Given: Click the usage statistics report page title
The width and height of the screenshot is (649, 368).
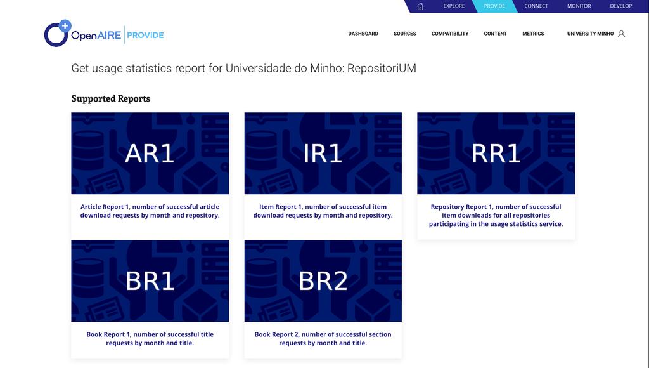Looking at the screenshot, I should (x=244, y=69).
